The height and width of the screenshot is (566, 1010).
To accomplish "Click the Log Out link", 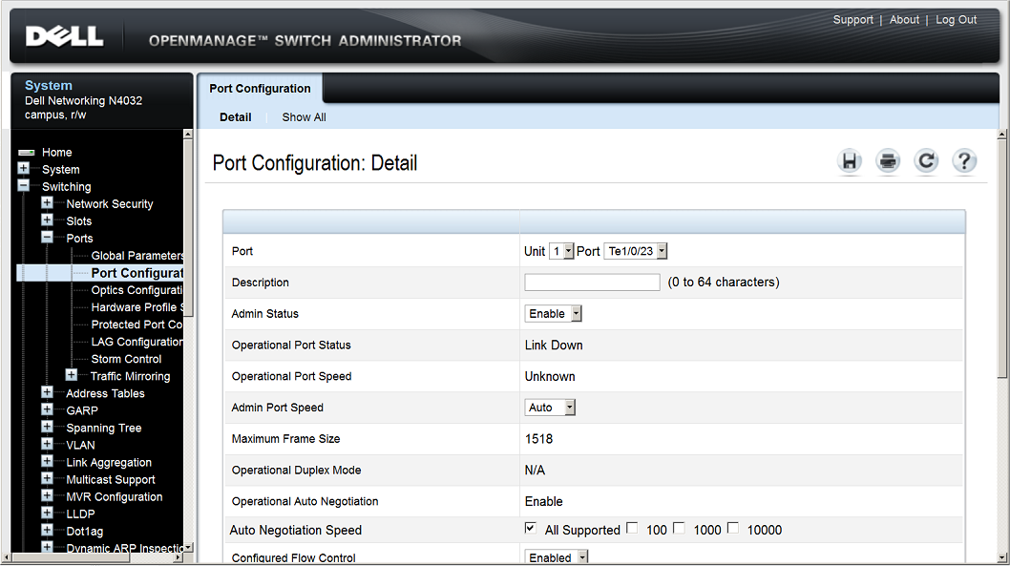I will 956,19.
